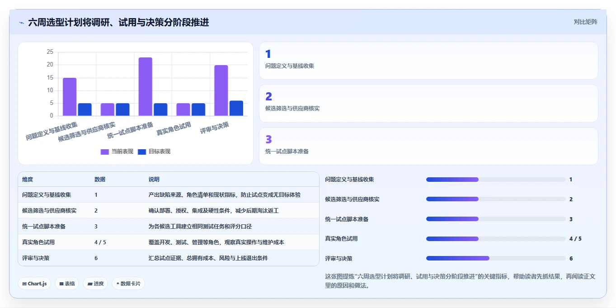Viewport: 616px width, 308px height.
Task: Click blue target bar for 评审与决策
Action: coord(236,108)
